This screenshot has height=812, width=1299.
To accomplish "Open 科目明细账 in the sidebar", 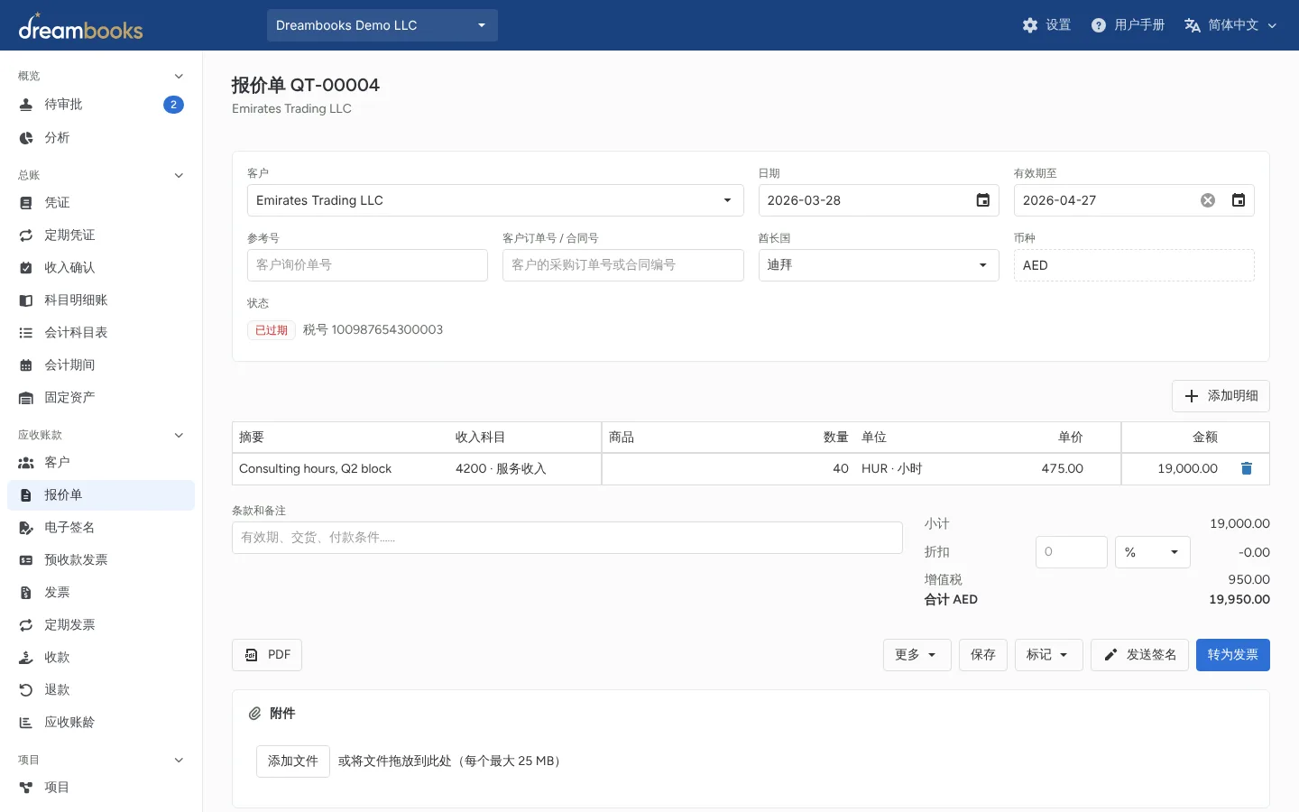I will 101,300.
